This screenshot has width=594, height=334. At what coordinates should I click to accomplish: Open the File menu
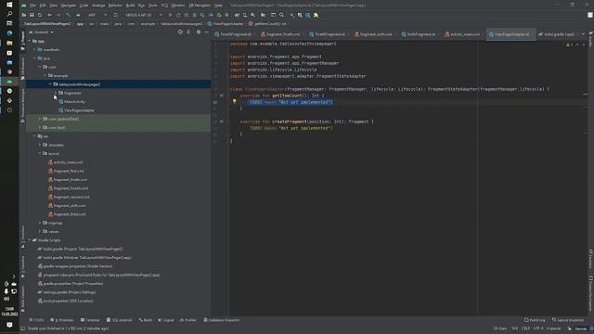pos(32,6)
